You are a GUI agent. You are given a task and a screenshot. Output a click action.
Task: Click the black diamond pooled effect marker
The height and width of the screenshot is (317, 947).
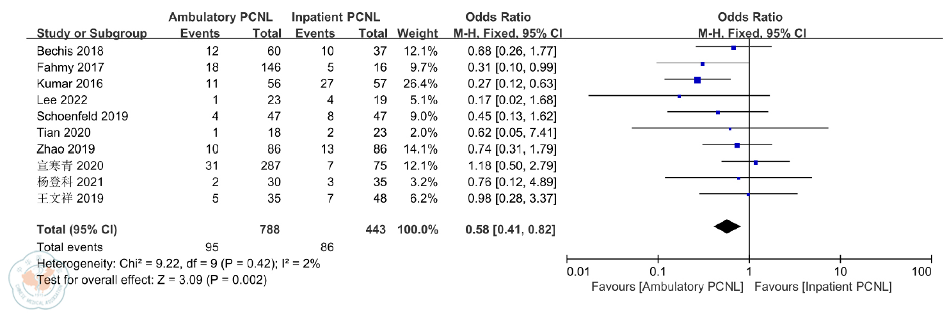(x=727, y=226)
